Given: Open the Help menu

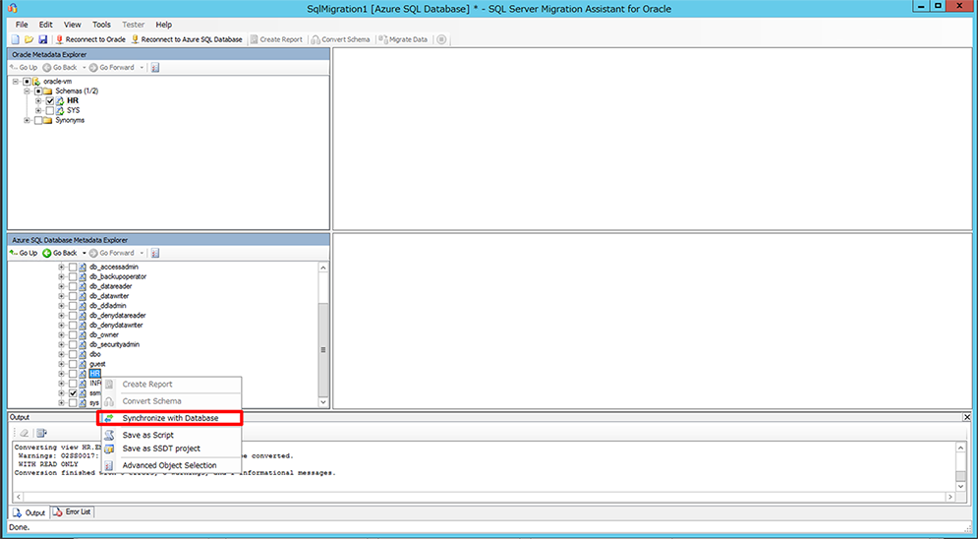Looking at the screenshot, I should pos(164,25).
